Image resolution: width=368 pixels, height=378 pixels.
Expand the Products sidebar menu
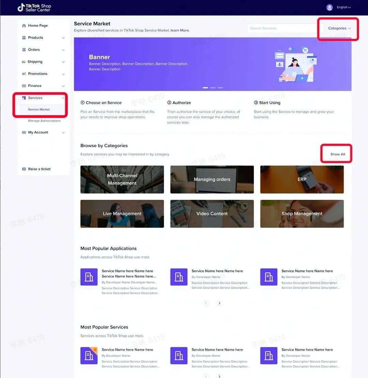(63, 37)
